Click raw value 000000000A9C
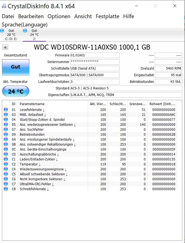Viewport: 185px width, 243px height. coord(164,115)
